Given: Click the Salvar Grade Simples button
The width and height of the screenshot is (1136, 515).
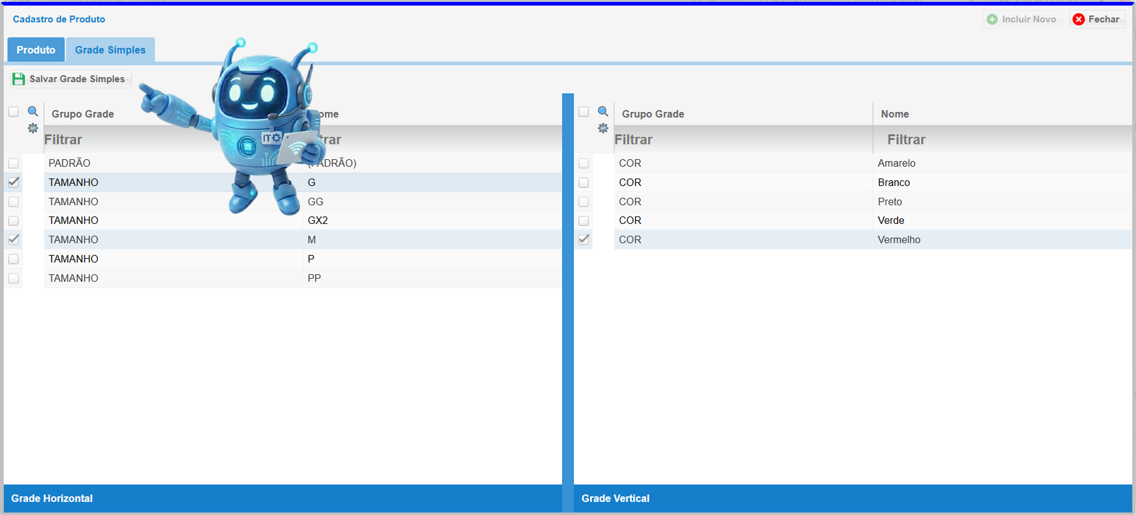Looking at the screenshot, I should (x=71, y=79).
